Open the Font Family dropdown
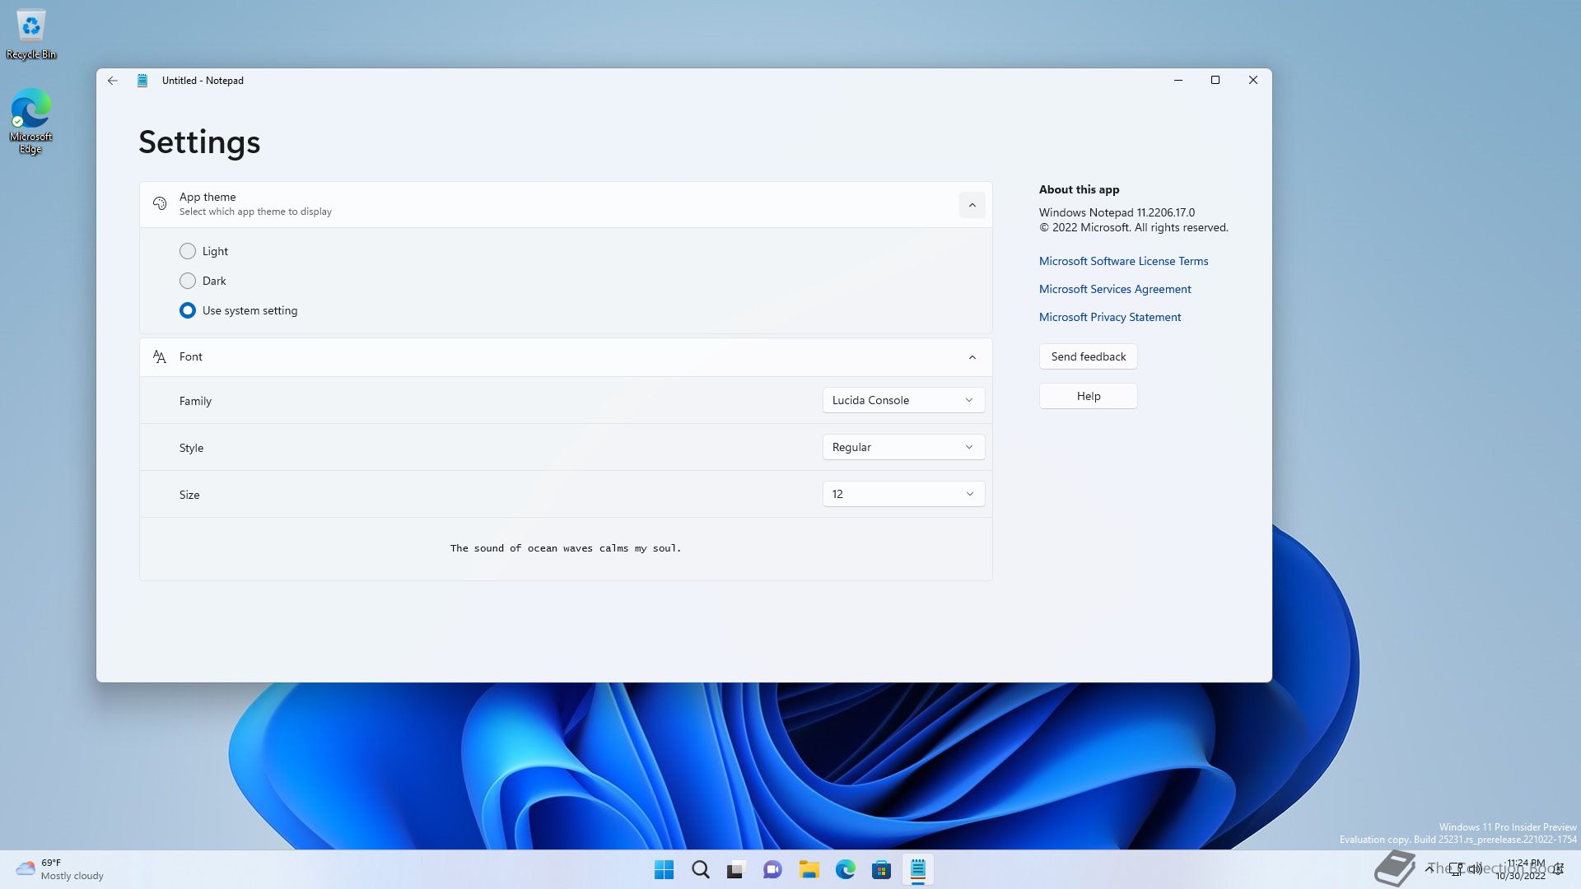 click(x=903, y=400)
